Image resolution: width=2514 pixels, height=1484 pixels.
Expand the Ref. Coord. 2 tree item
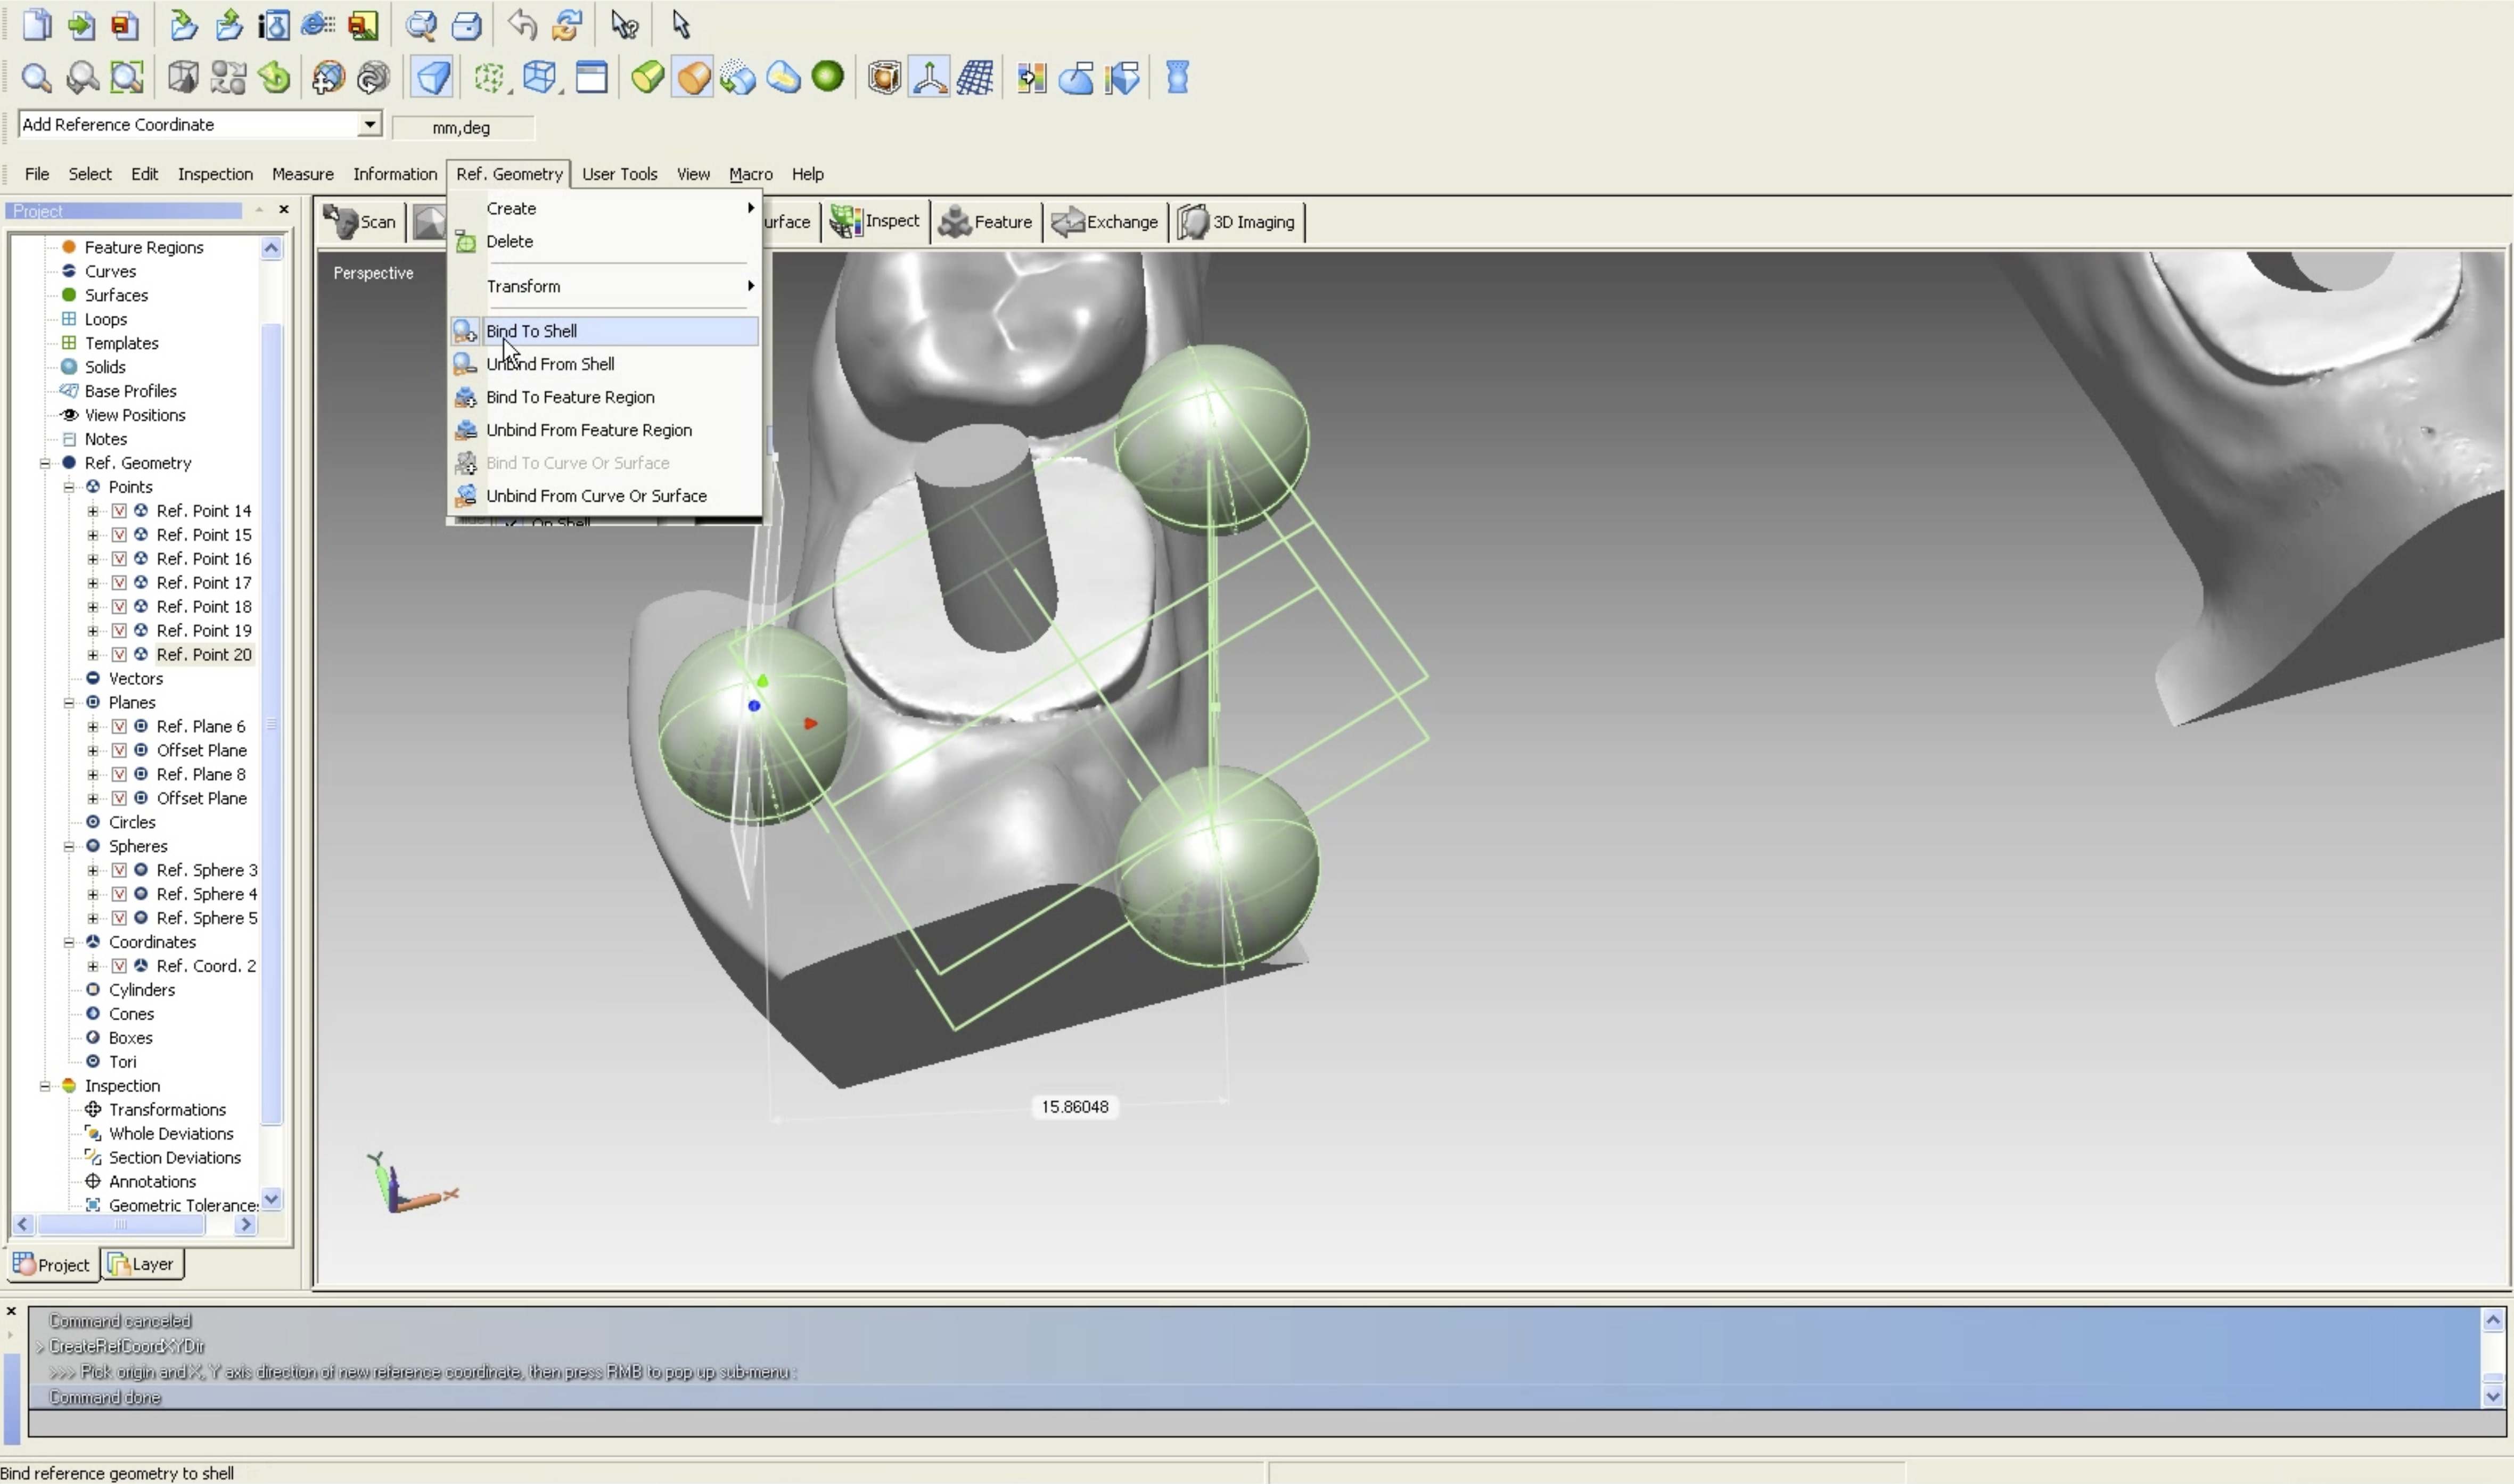click(x=93, y=966)
